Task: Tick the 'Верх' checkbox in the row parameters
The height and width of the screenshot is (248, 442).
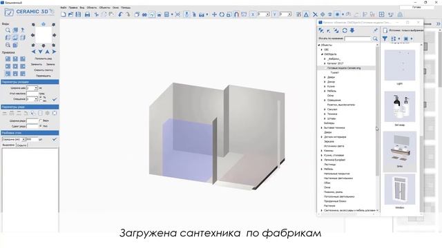Action: [41, 121]
